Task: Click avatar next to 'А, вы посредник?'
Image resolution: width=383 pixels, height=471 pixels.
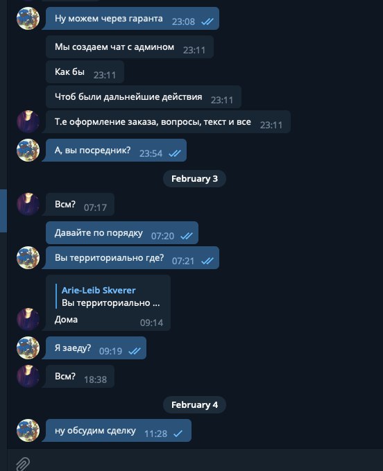Action: tap(28, 151)
